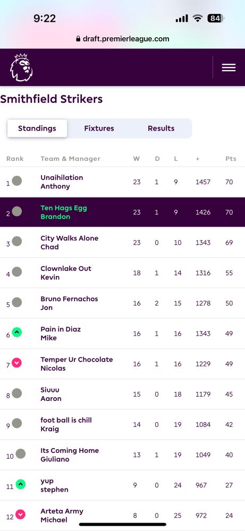245x531 pixels.
Task: Switch to the Fixtures tab
Action: 99,129
